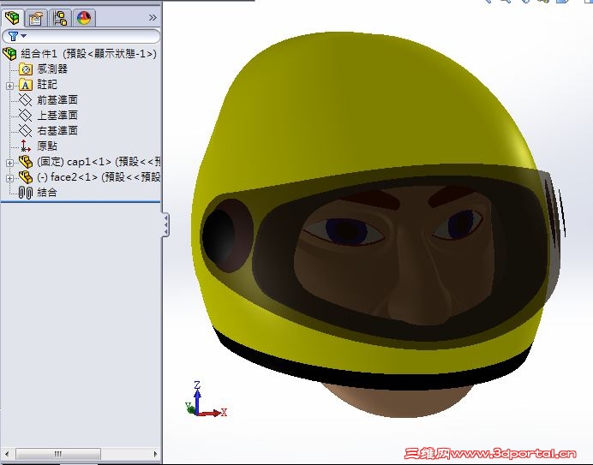This screenshot has width=593, height=465.
Task: Open the DisplayManager appearance tab
Action: pos(84,18)
